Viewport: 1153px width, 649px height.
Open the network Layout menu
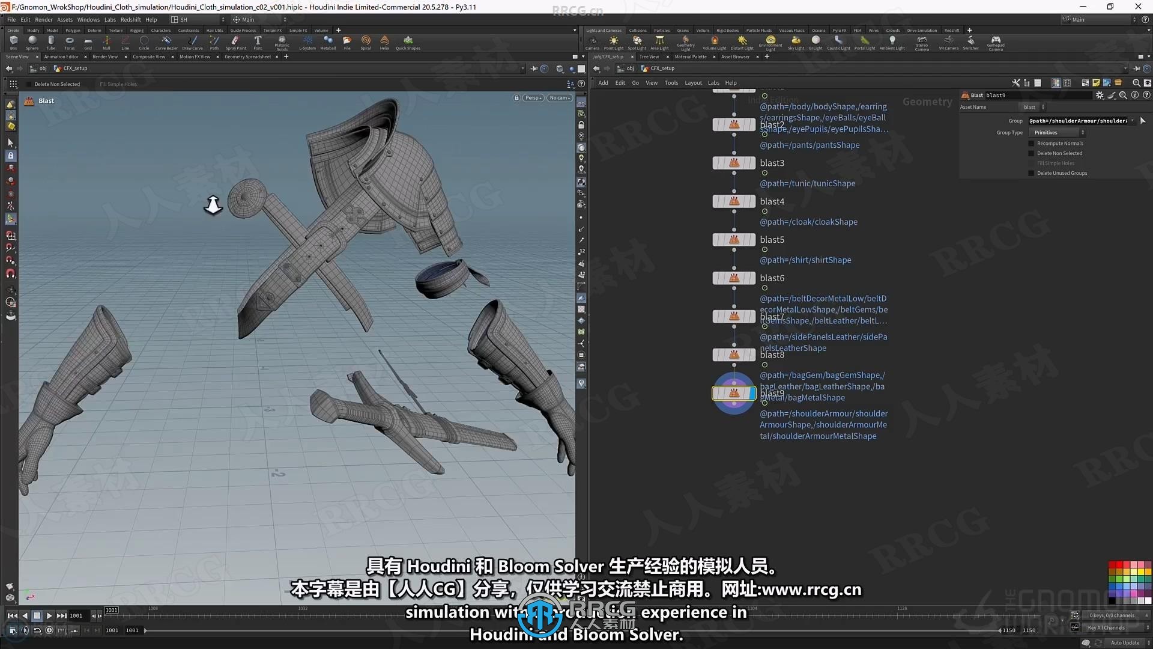point(693,83)
